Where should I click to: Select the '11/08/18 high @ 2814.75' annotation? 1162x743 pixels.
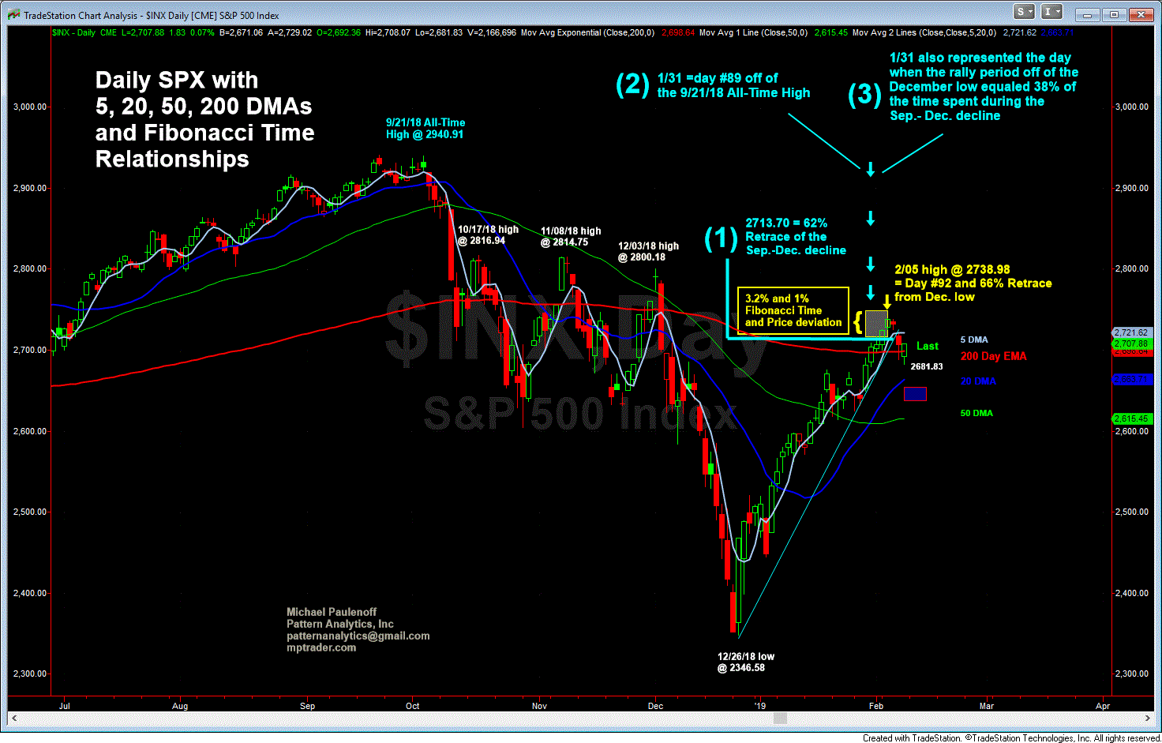(x=571, y=237)
